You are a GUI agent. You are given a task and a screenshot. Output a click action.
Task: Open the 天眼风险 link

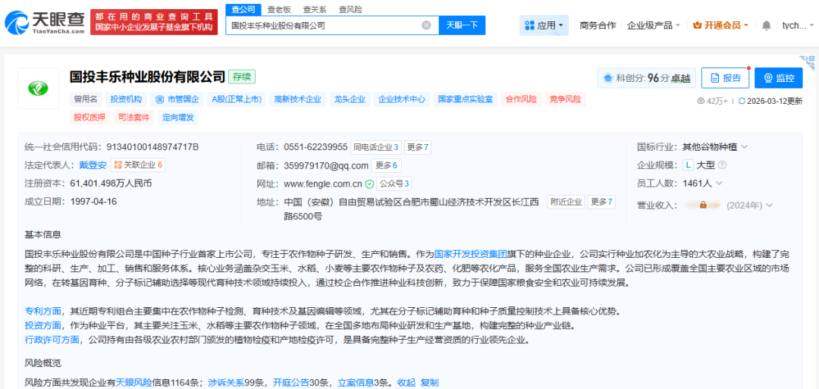[133, 383]
